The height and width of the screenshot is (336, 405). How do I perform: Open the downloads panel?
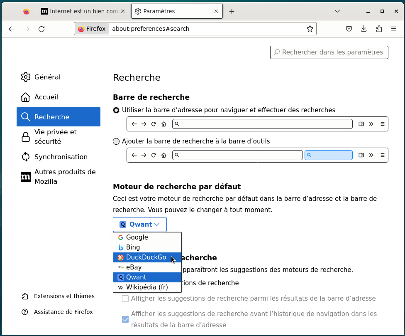click(x=364, y=29)
